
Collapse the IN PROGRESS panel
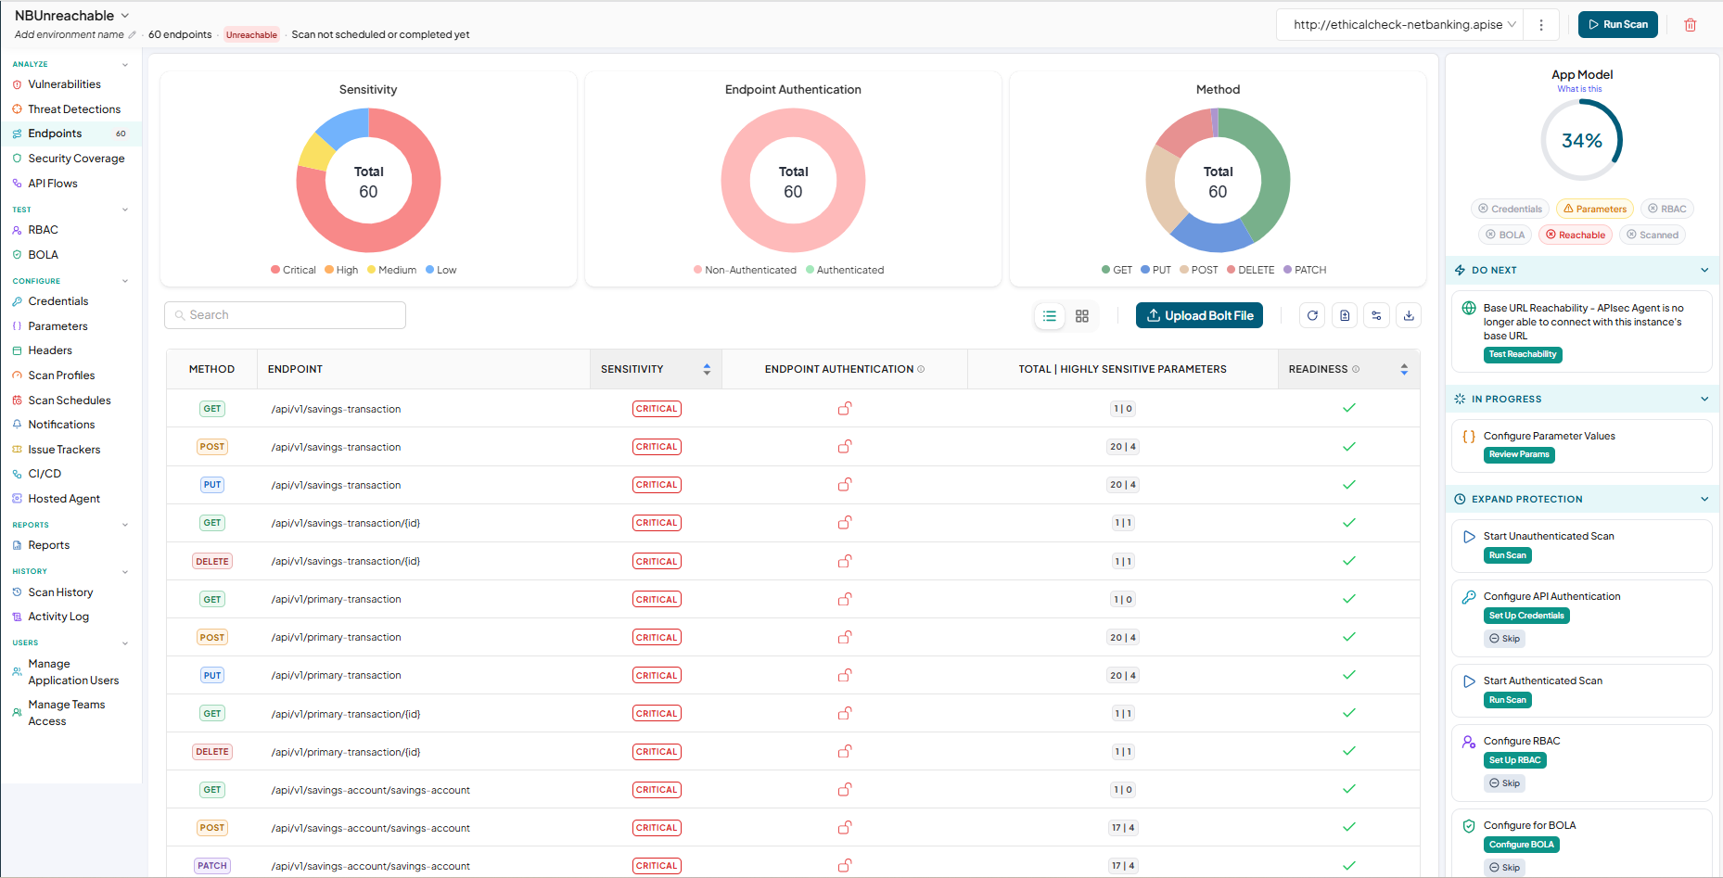[1704, 400]
